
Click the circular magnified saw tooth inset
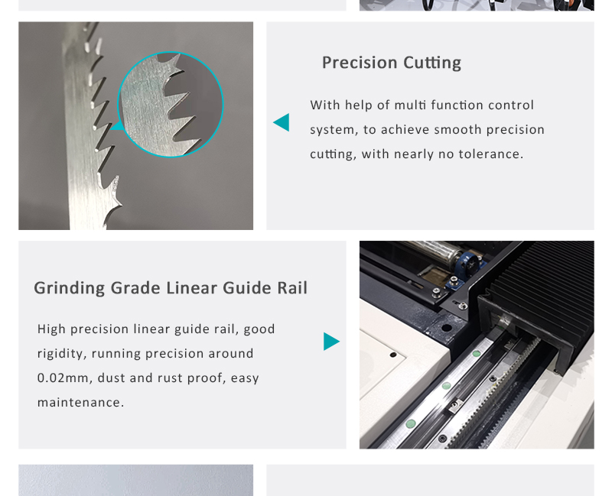click(171, 105)
